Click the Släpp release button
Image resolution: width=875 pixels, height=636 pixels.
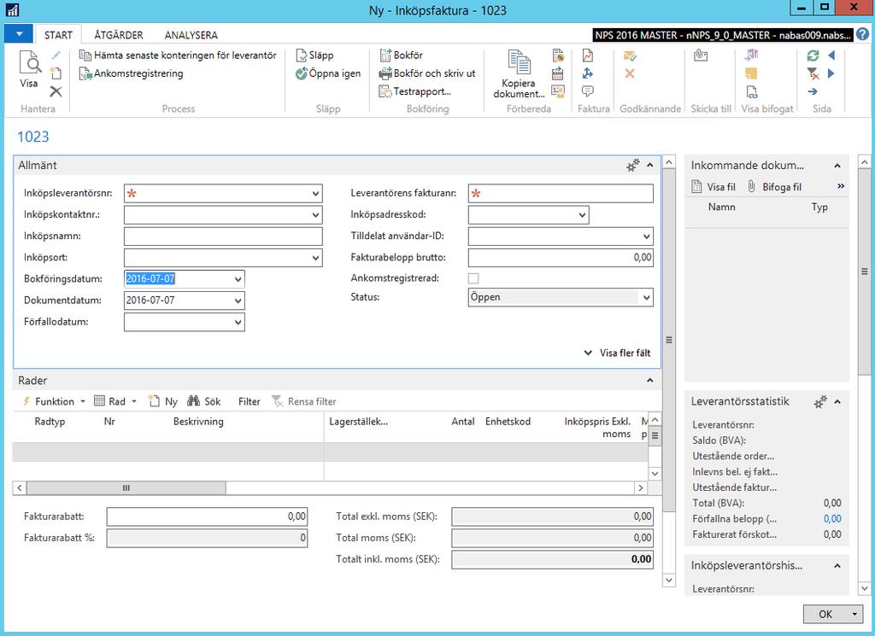314,55
